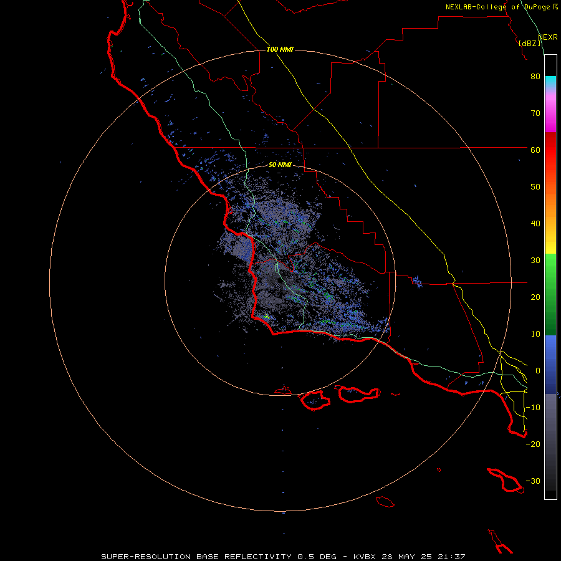
Task: Pick the blue segment of the color scale
Action: click(550, 364)
